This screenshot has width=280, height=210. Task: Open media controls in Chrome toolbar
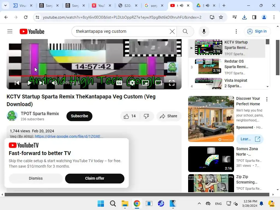pyautogui.click(x=234, y=17)
